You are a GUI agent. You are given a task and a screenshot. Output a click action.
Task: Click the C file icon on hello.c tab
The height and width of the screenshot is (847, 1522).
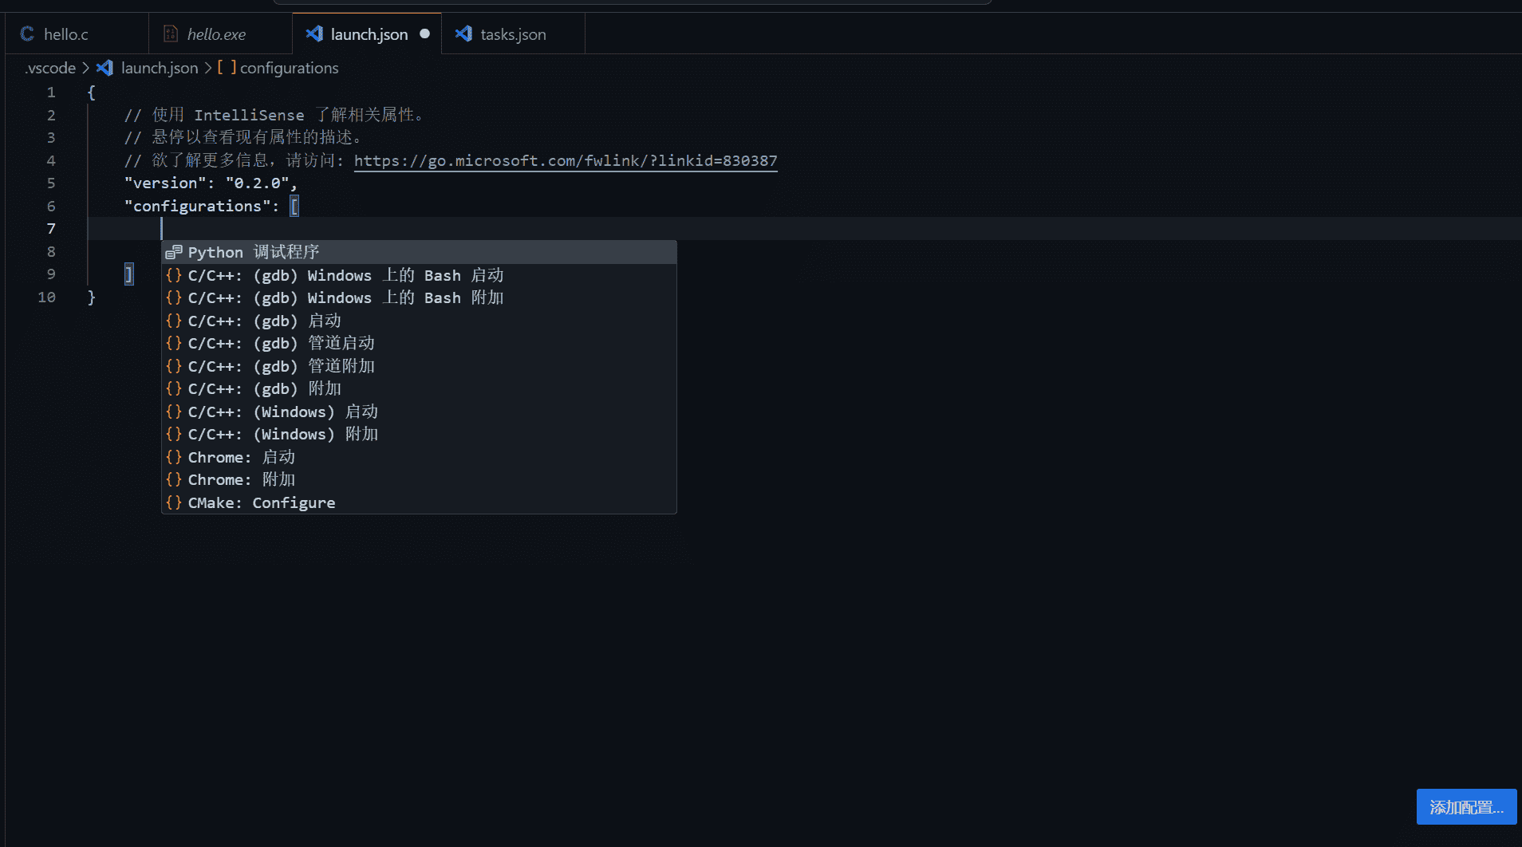[27, 33]
